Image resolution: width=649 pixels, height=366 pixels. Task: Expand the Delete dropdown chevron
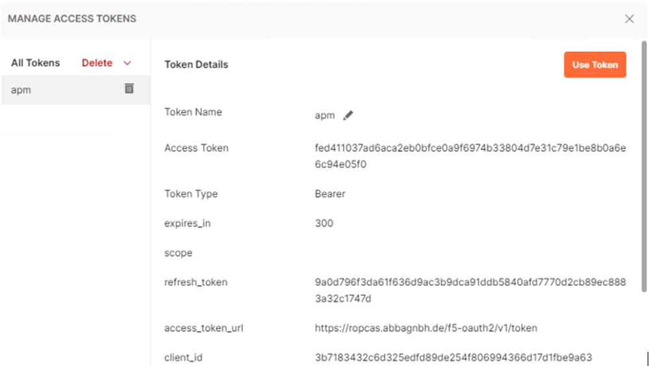coord(127,63)
